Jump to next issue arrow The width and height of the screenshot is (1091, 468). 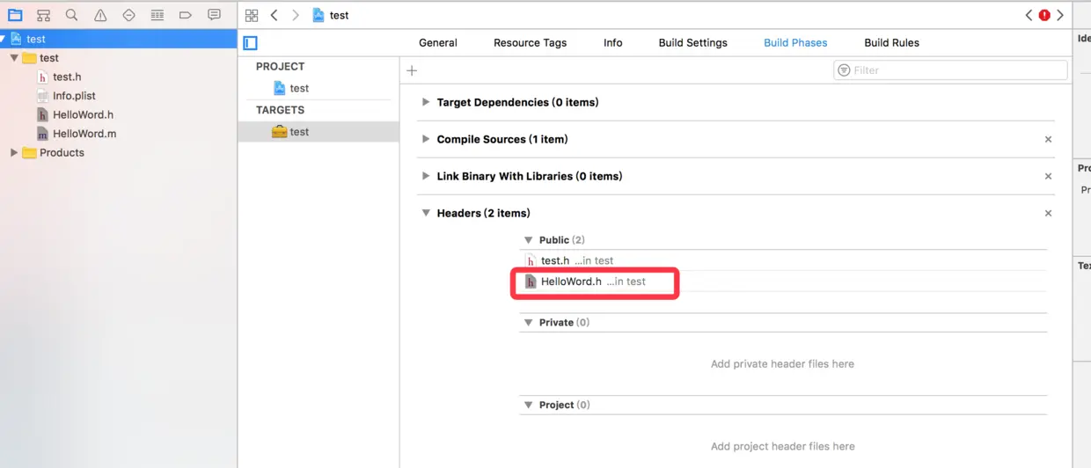point(1060,15)
